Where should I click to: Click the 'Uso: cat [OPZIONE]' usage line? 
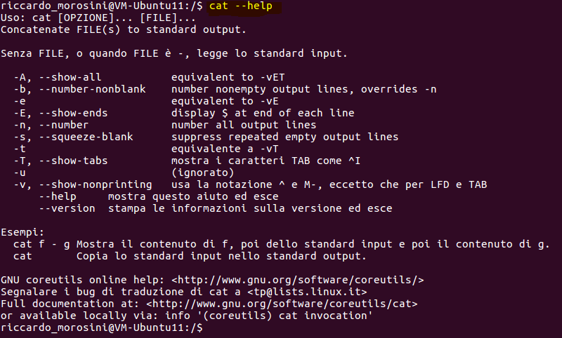tap(98, 18)
